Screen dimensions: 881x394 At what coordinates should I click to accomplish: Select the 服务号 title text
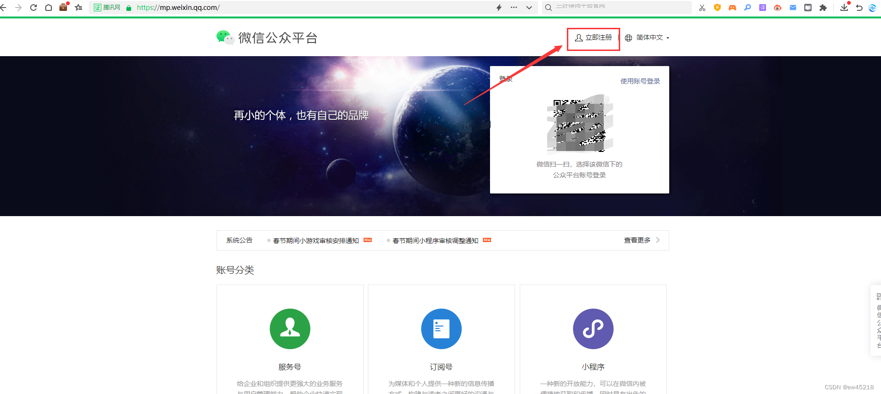(x=290, y=367)
